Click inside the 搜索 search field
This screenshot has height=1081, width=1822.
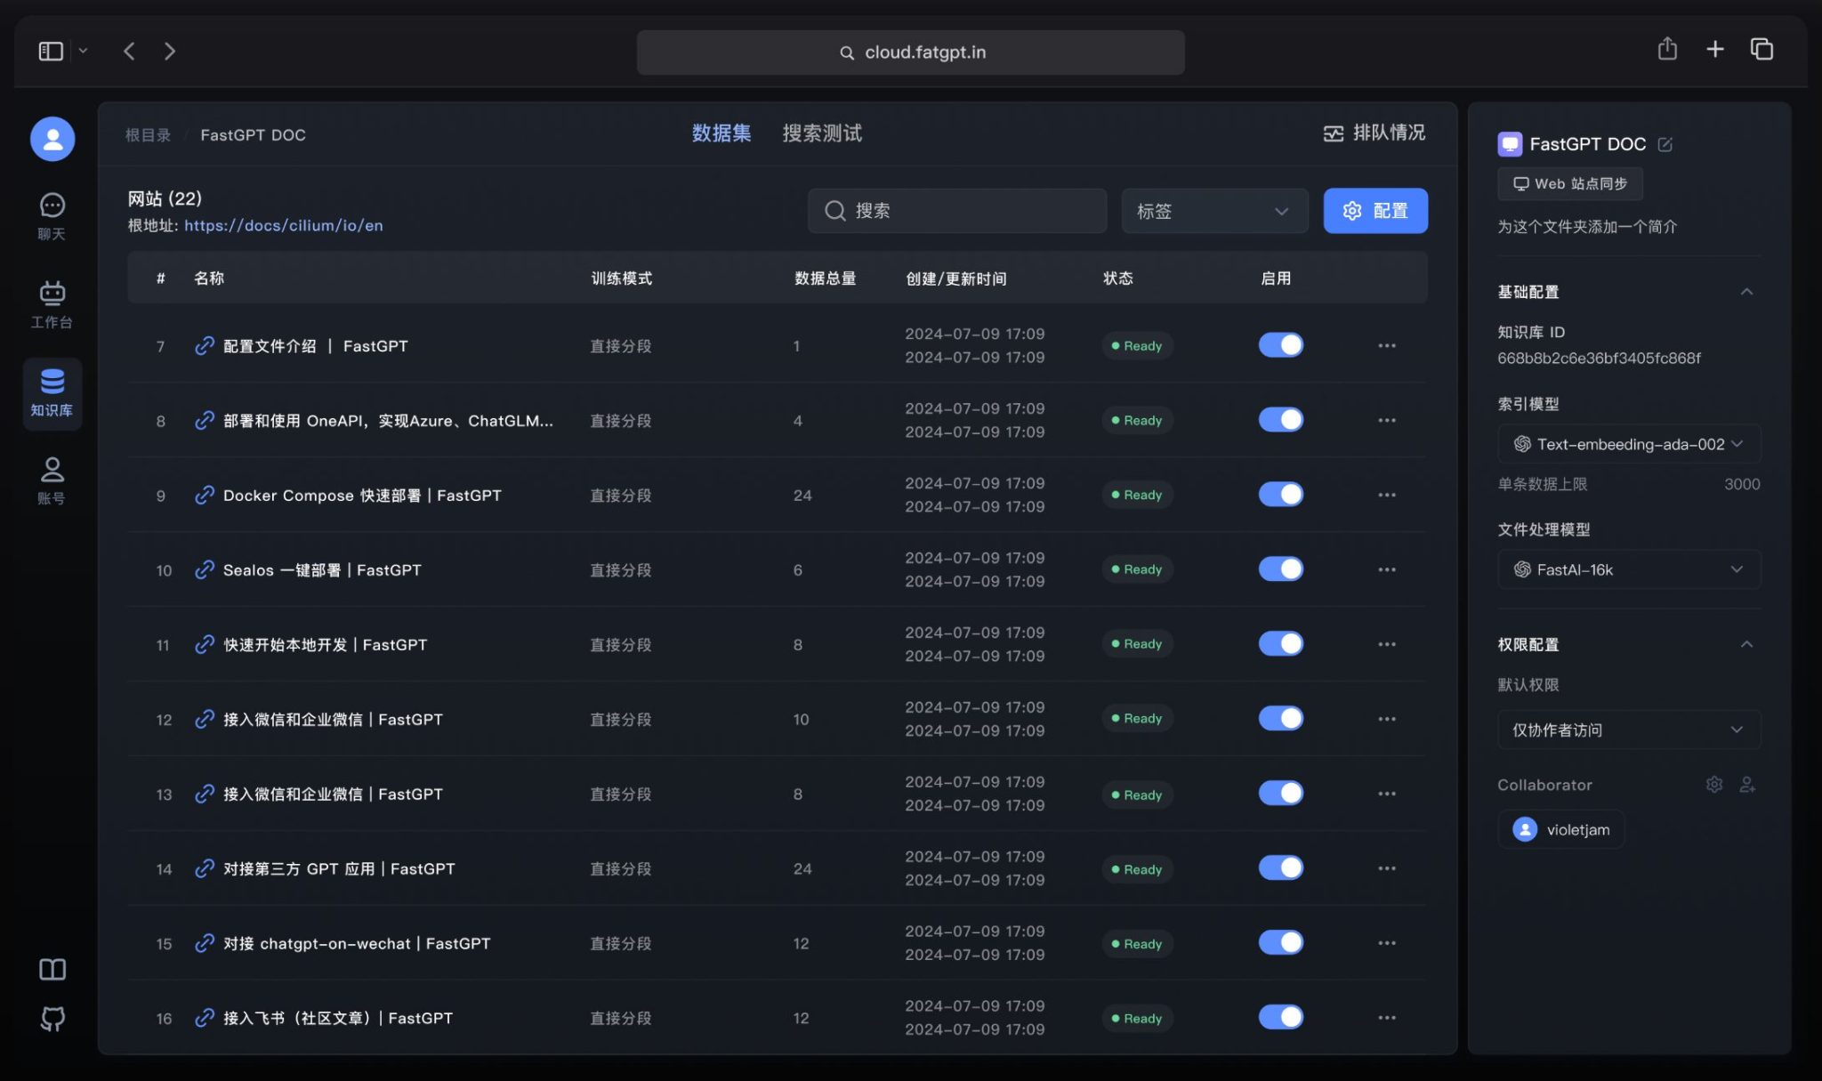pyautogui.click(x=956, y=211)
